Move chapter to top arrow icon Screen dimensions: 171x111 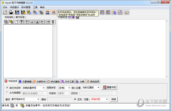(x=22, y=22)
